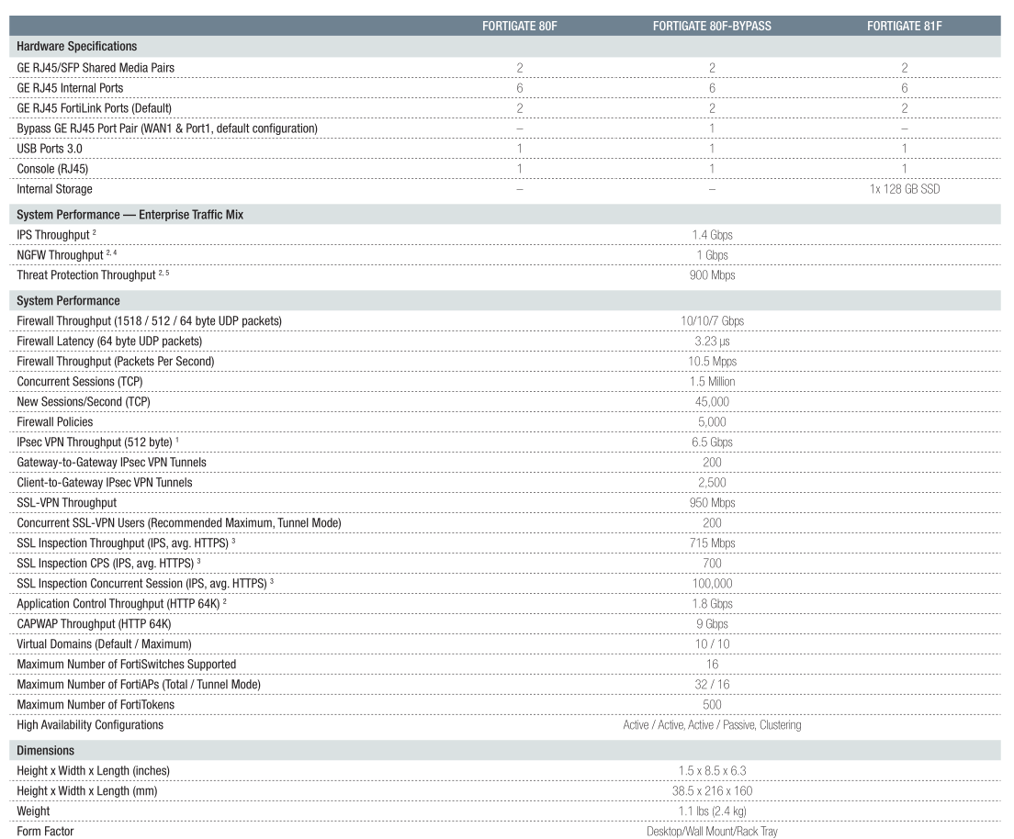Click Maximum Number of FortiAPs label
The height and width of the screenshot is (839, 1014).
(139, 684)
